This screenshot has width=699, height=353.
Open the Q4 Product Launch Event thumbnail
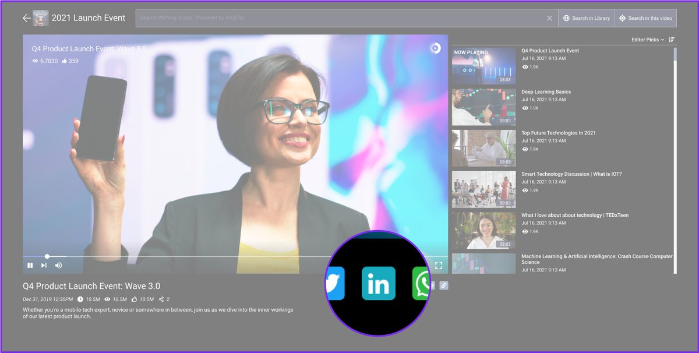[x=484, y=66]
